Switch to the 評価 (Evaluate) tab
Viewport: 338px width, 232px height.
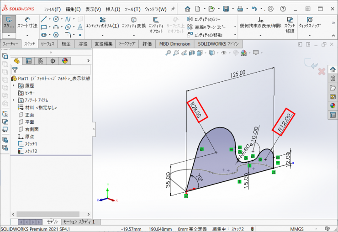[147, 44]
